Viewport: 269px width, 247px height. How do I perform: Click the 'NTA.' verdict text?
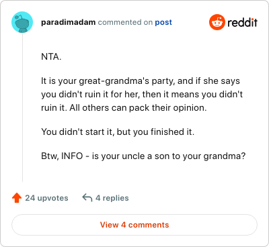(51, 57)
